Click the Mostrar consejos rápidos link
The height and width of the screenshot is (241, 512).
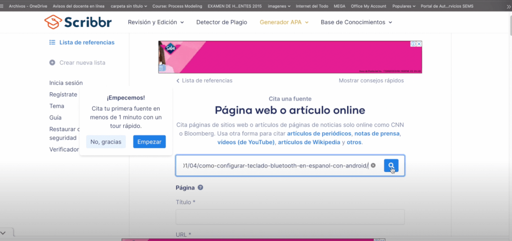371,80
